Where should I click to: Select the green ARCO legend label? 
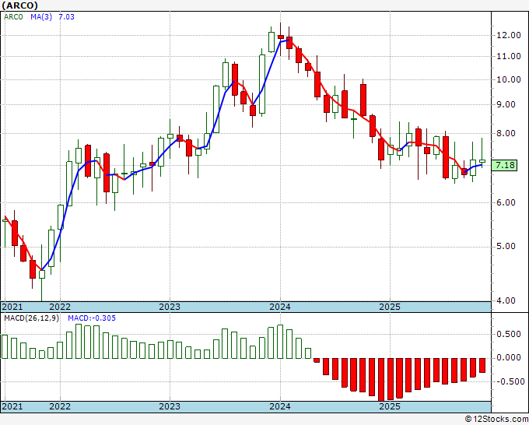(x=13, y=17)
